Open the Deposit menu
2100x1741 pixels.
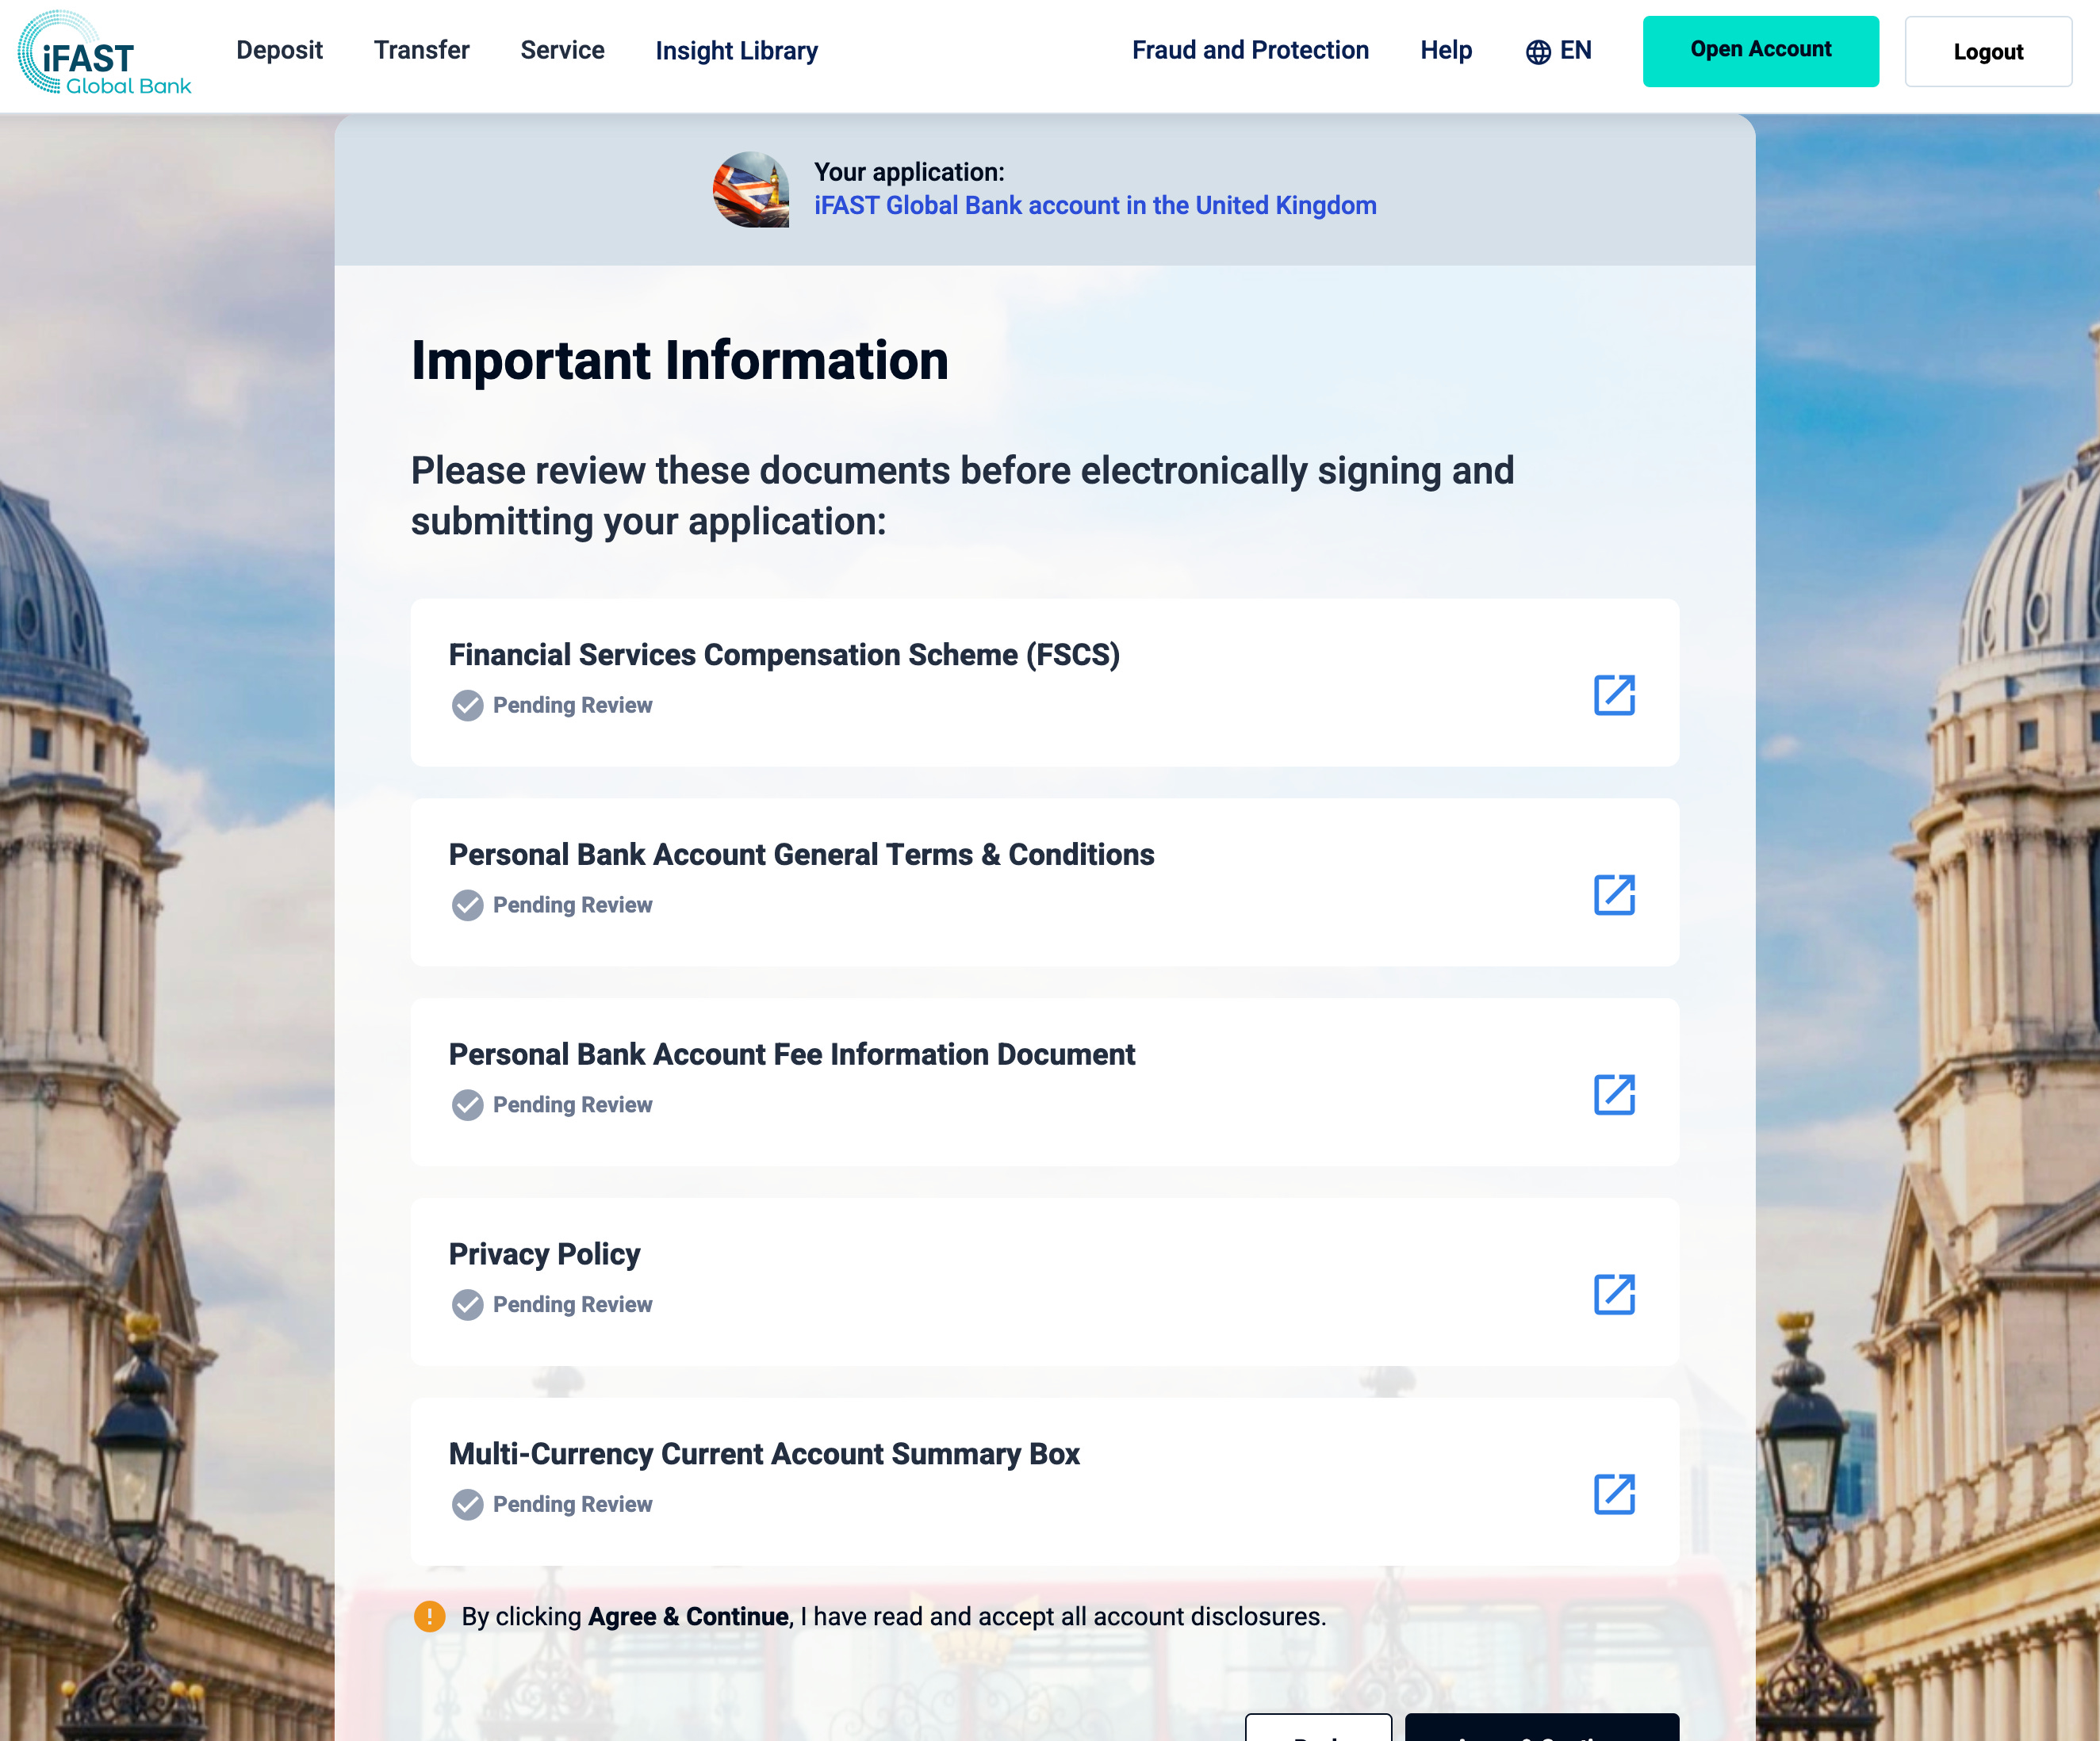coord(279,50)
